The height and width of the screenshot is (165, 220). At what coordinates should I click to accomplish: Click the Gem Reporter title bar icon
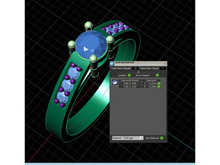point(112,63)
